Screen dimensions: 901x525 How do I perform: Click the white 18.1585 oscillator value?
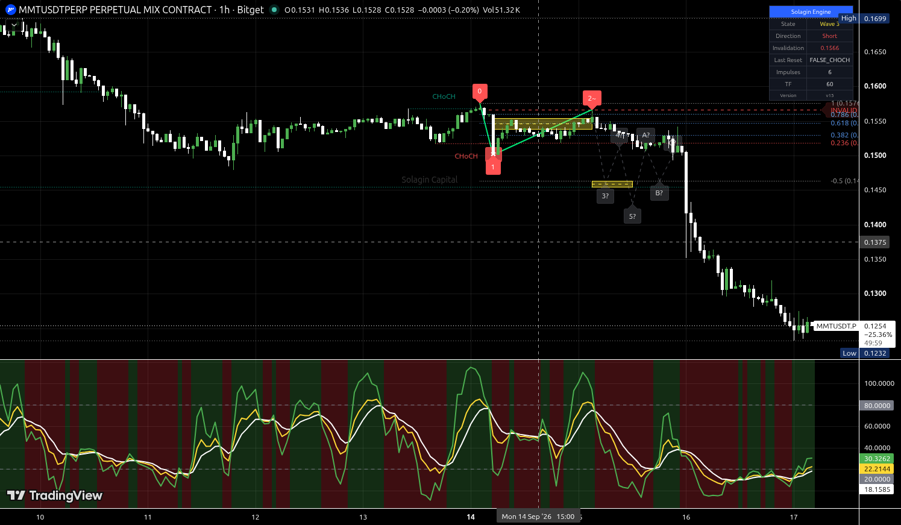click(877, 489)
